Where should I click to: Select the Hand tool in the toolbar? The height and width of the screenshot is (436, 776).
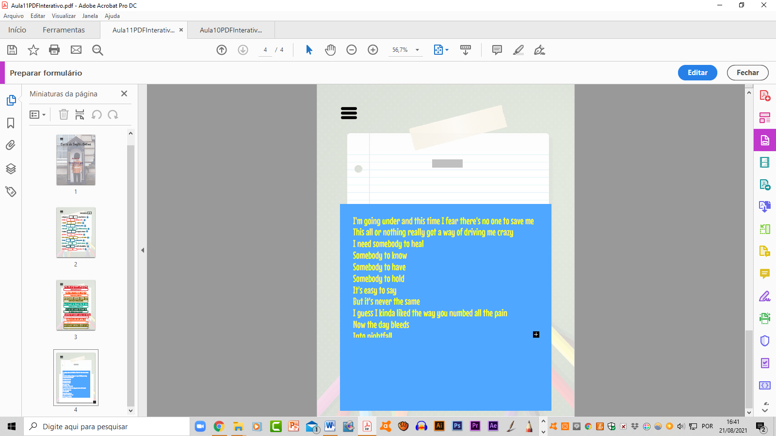tap(330, 49)
